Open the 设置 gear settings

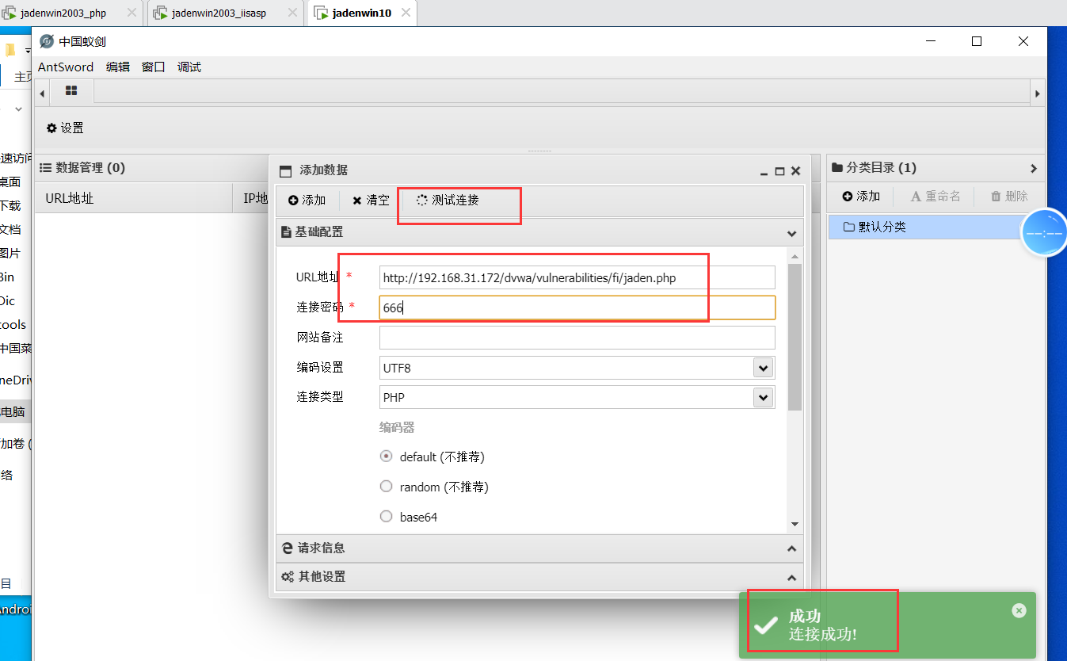65,128
